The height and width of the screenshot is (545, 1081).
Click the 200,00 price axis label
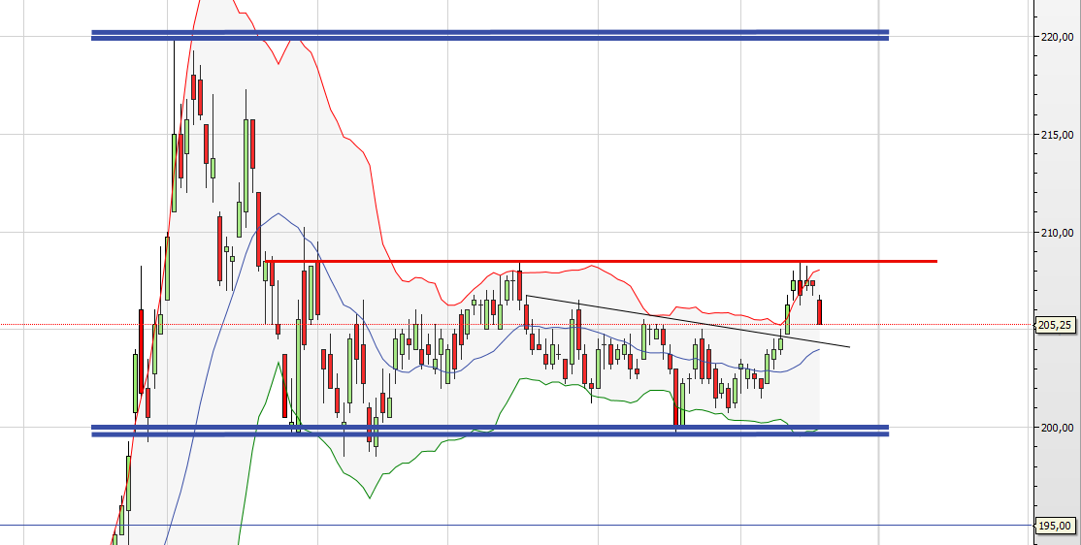[1056, 428]
